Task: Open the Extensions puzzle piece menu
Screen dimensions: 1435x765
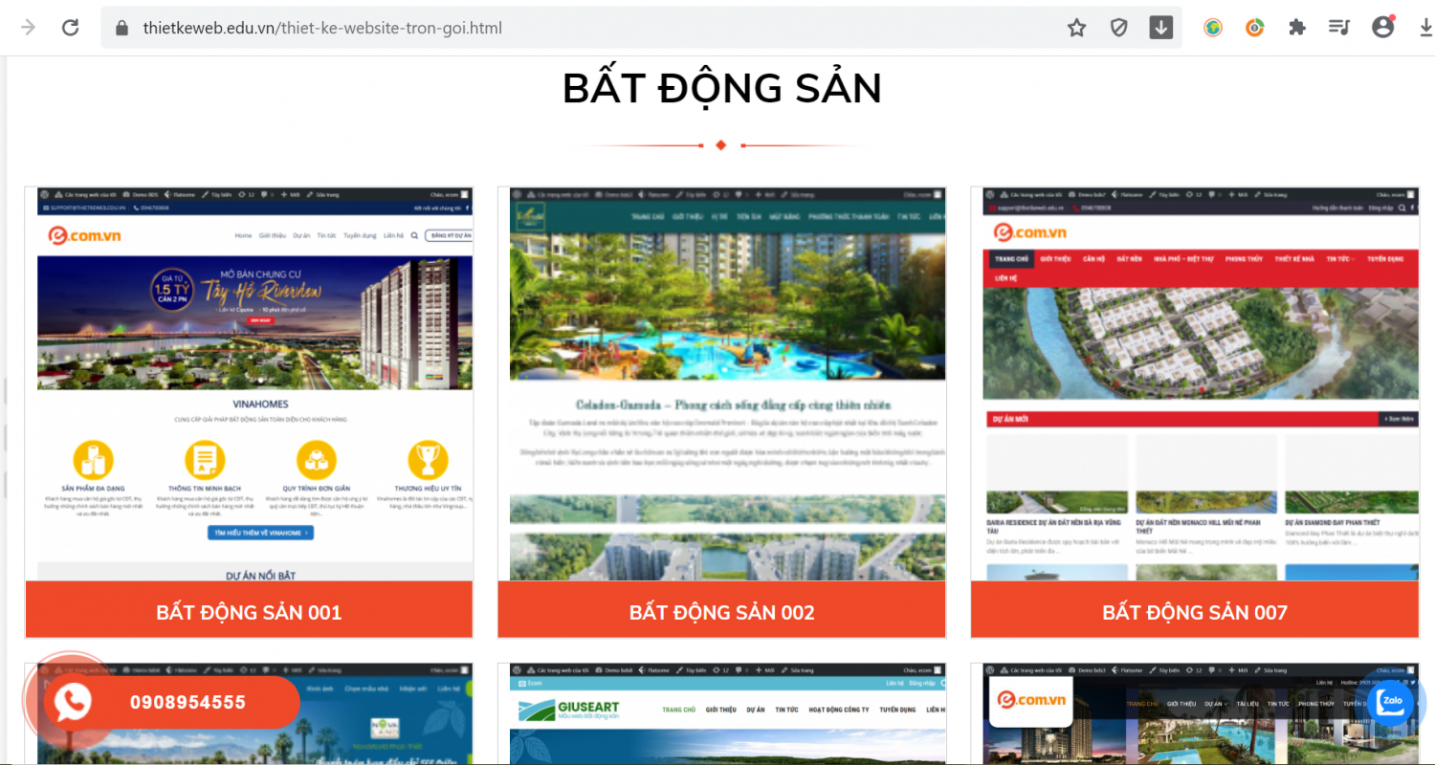Action: click(x=1297, y=28)
